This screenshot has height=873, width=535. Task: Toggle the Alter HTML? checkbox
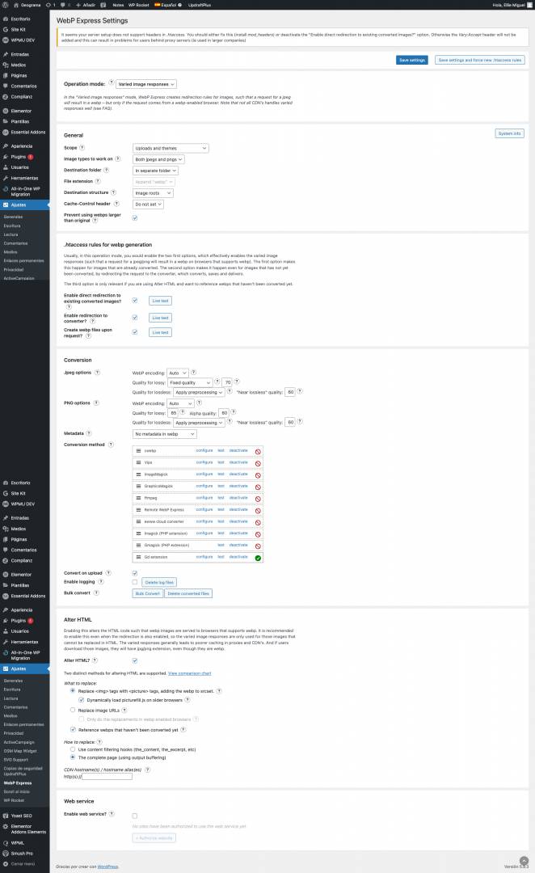(135, 660)
